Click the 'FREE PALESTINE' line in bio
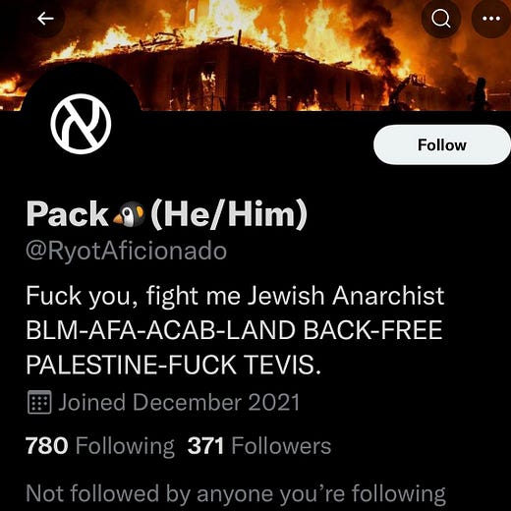511x511 pixels. 92,365
